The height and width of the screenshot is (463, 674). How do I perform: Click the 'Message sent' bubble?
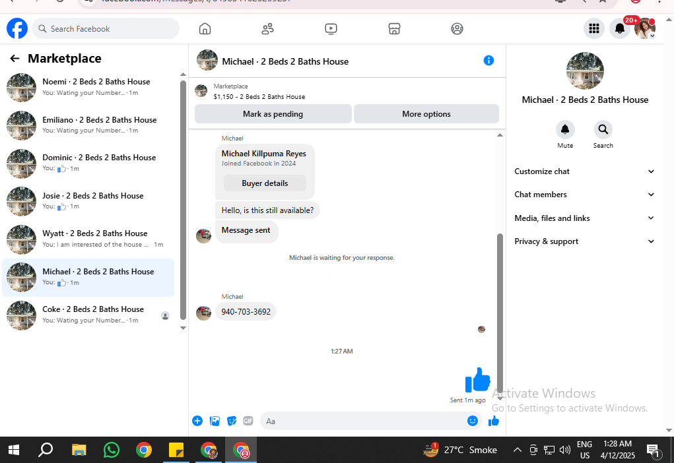click(246, 231)
